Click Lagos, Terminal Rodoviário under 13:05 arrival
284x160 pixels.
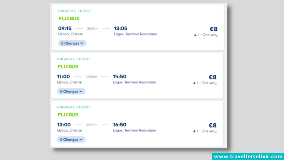(135, 34)
